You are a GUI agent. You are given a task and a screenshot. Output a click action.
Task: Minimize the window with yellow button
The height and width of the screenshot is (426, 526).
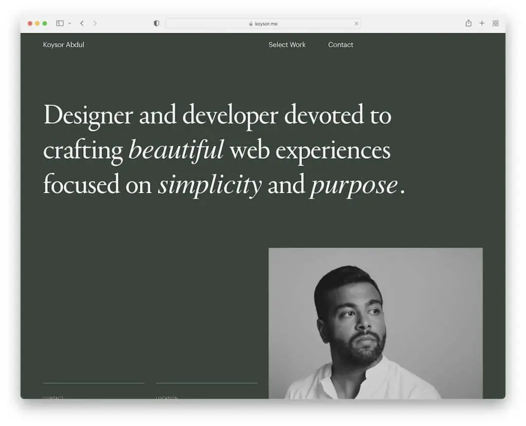point(37,24)
